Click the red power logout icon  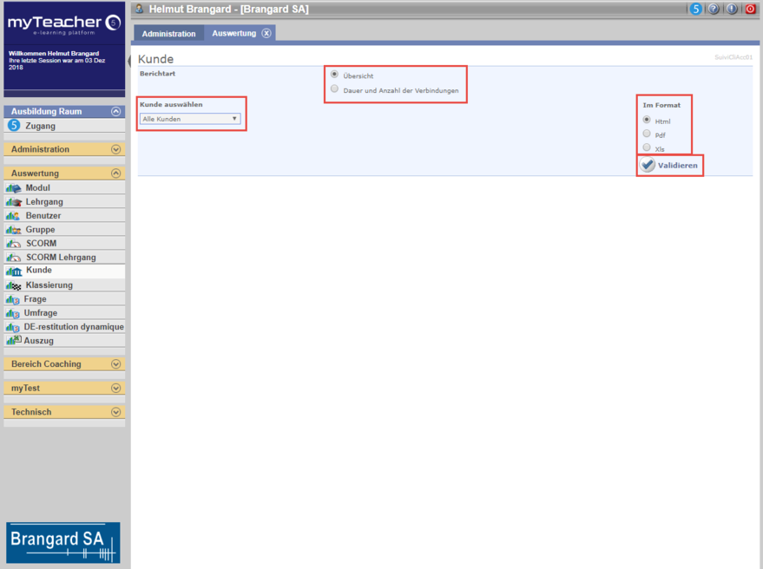click(751, 9)
